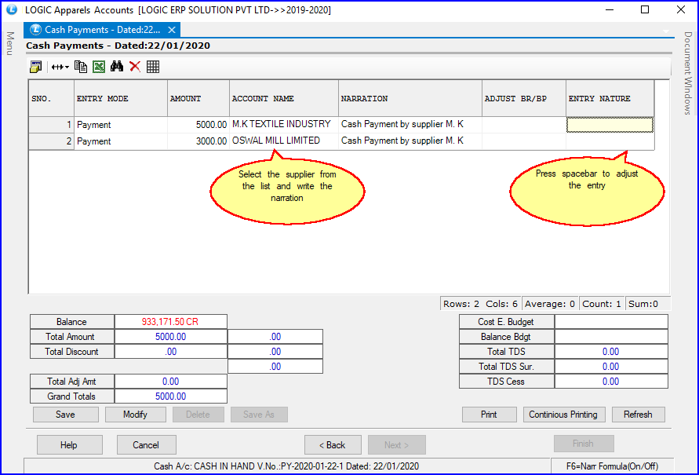Click the Total TDS value field
This screenshot has width=699, height=475.
pos(611,352)
